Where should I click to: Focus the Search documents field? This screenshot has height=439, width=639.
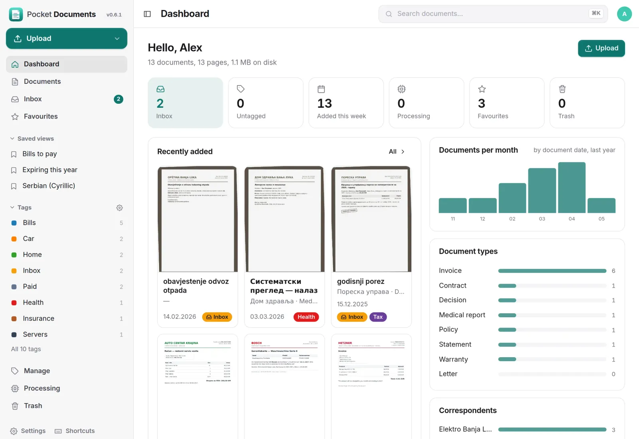[x=493, y=14]
